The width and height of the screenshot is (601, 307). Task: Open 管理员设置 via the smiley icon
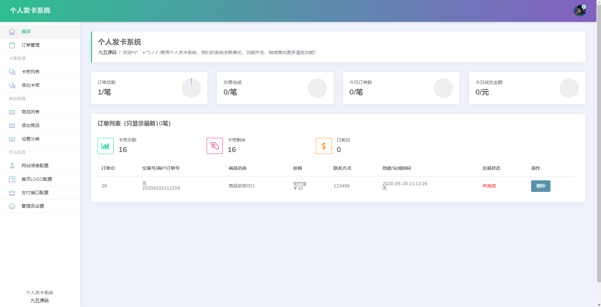point(12,206)
